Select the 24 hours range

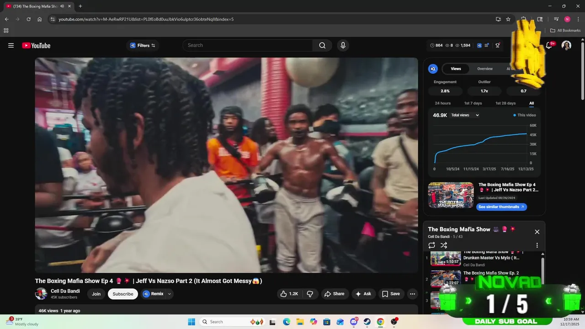point(442,103)
